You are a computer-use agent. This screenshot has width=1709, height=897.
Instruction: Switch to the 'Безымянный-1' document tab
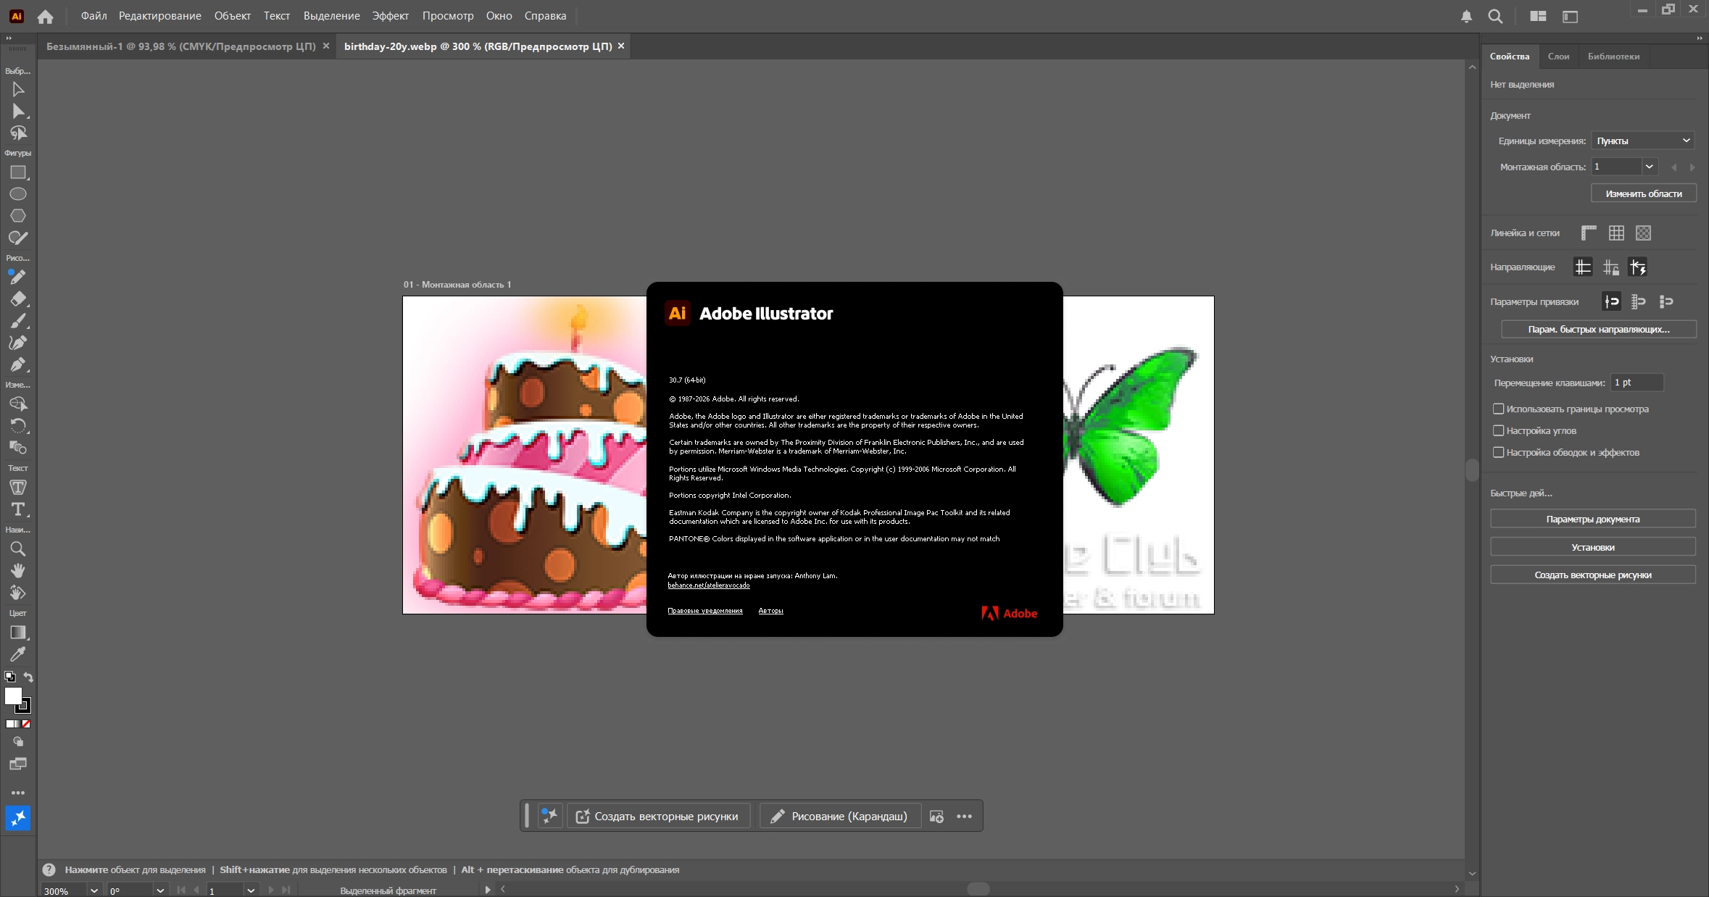(x=181, y=46)
